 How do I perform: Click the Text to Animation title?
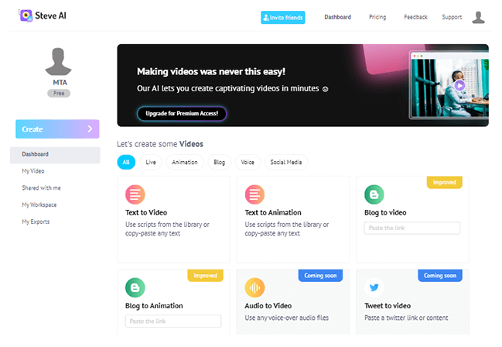[x=273, y=213]
